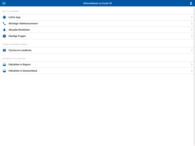The image size is (195, 146).
Task: Expand LUCA-App row chevron
Action: [x=191, y=17]
